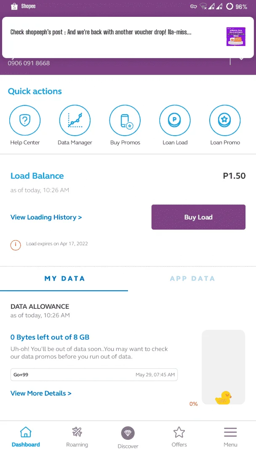The width and height of the screenshot is (256, 455).
Task: Tap the load expiry info icon
Action: [16, 245]
